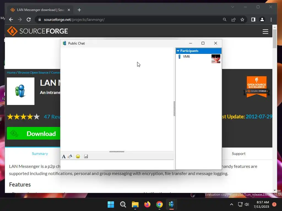The image size is (282, 211).
Task: Open the font color tool in Public Chat
Action: coord(70,156)
